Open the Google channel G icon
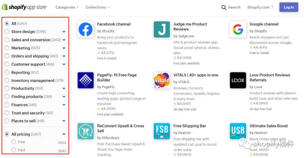The height and width of the screenshot is (158, 304). 238,29
